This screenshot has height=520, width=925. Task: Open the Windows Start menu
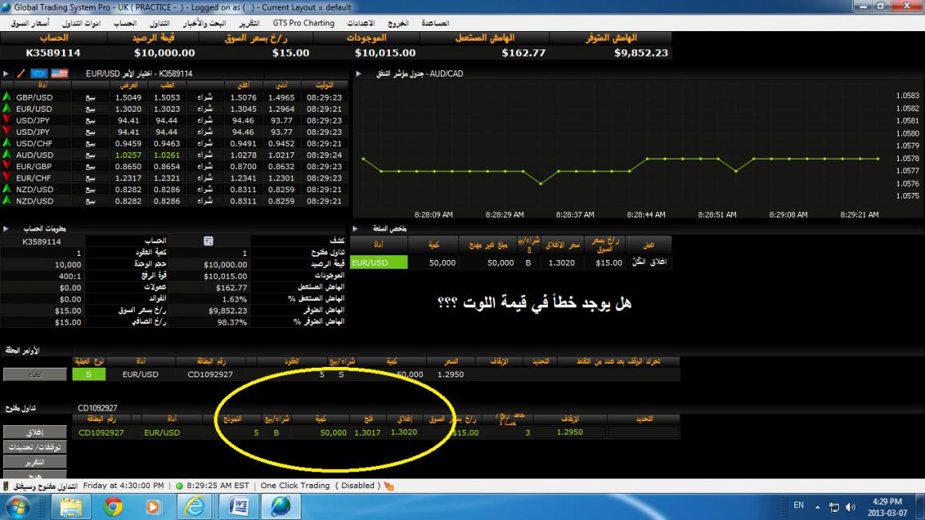(x=18, y=507)
